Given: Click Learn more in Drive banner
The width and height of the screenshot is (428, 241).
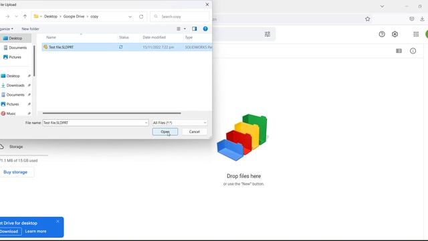Looking at the screenshot, I should (35, 232).
